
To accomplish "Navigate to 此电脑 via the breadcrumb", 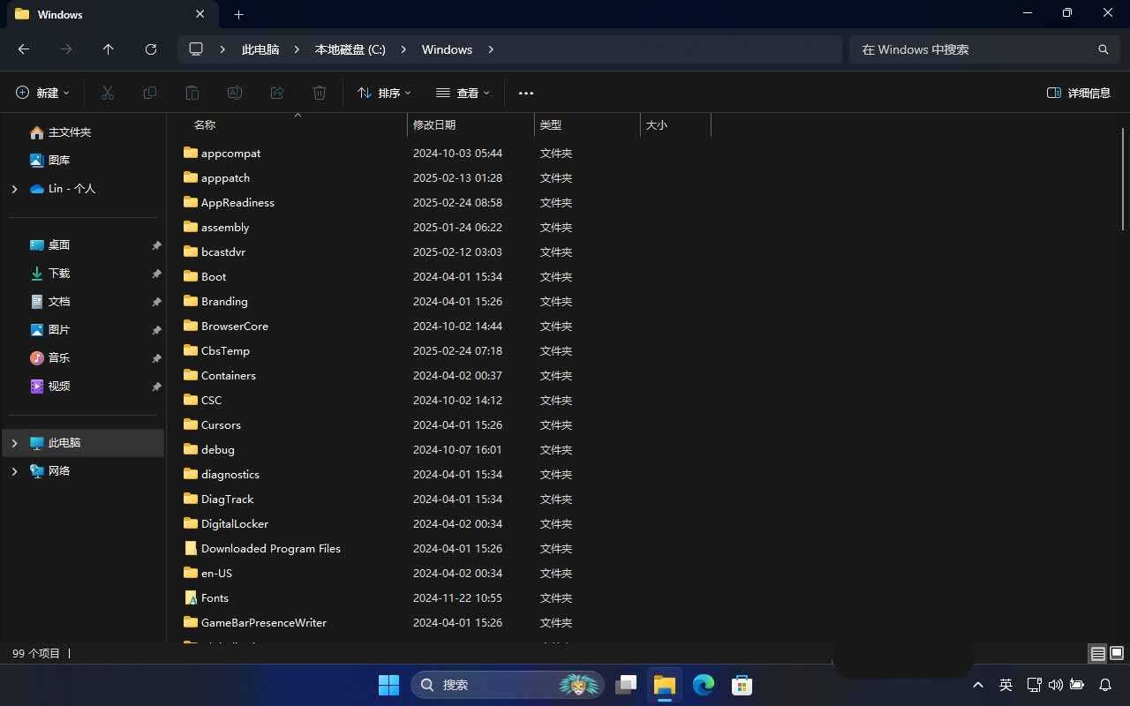I will 260,49.
